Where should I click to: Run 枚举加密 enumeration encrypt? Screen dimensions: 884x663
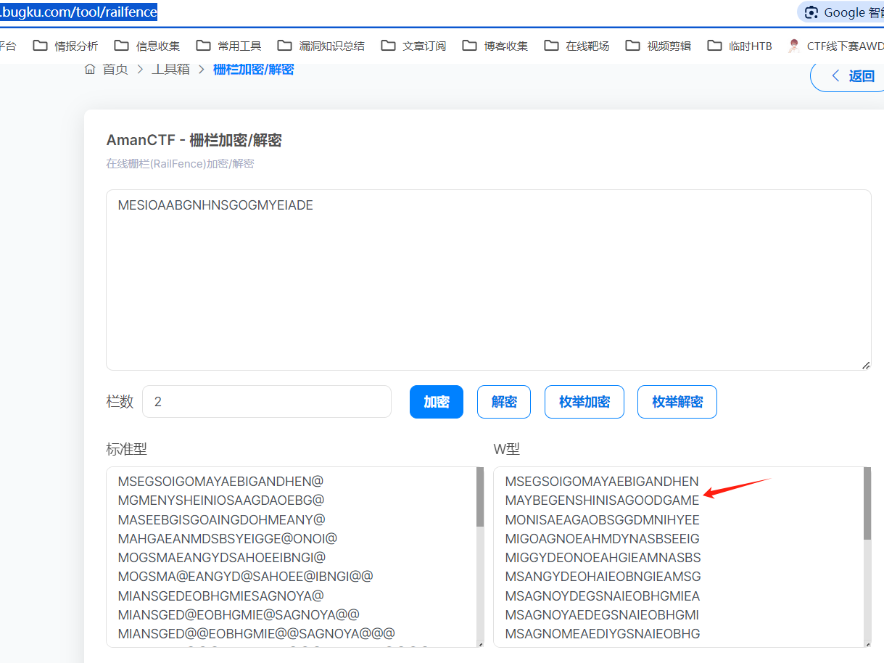pyautogui.click(x=584, y=402)
